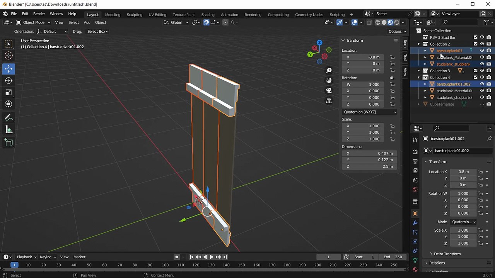The height and width of the screenshot is (278, 495).
Task: Select the Select Box tool
Action: 9,44
